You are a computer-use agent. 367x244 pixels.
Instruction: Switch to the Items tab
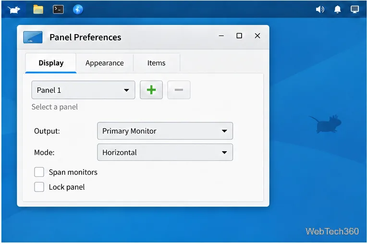coord(156,63)
